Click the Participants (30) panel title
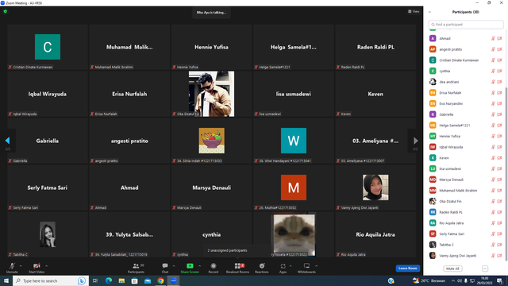 [x=466, y=12]
